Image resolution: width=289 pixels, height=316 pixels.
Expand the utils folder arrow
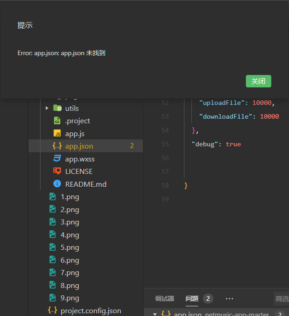point(47,108)
